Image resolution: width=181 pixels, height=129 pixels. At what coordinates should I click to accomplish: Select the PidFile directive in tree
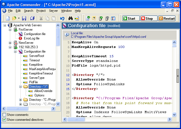tap(34, 82)
